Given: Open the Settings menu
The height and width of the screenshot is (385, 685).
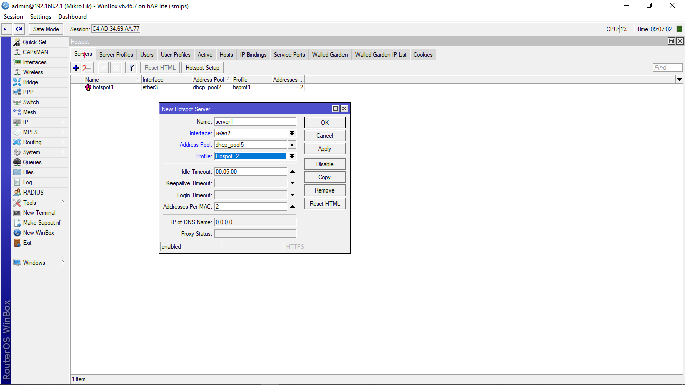Looking at the screenshot, I should (41, 17).
